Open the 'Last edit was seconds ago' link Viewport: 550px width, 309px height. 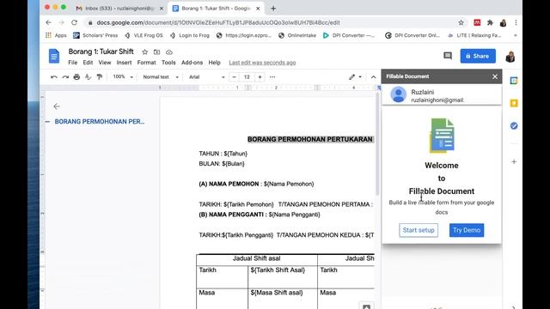[x=262, y=63]
